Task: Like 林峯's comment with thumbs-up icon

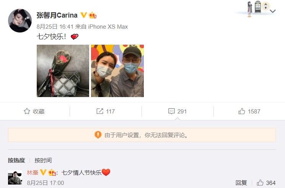Action: click(260, 183)
